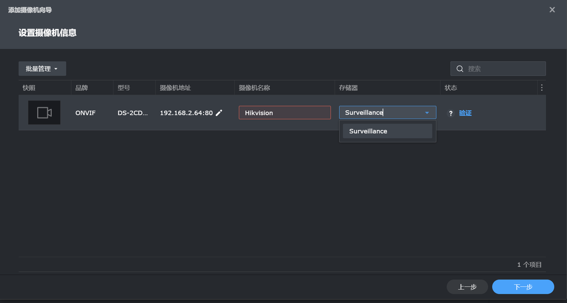Click the 型号 column header
The height and width of the screenshot is (303, 567).
coord(124,88)
